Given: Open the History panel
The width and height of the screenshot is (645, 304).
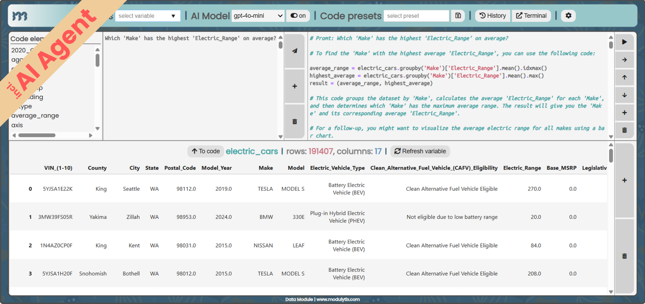Looking at the screenshot, I should [492, 16].
